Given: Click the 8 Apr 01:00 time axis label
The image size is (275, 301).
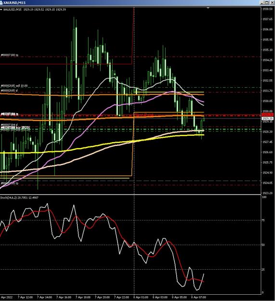Looking at the screenshot, I should click(141, 297).
